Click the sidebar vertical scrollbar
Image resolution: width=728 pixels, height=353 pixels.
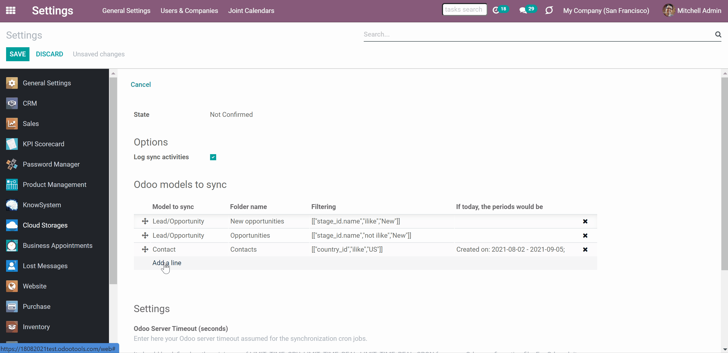pyautogui.click(x=113, y=181)
